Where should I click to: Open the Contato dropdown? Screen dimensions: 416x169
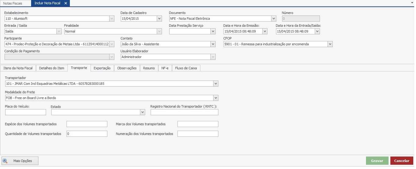pos(213,44)
